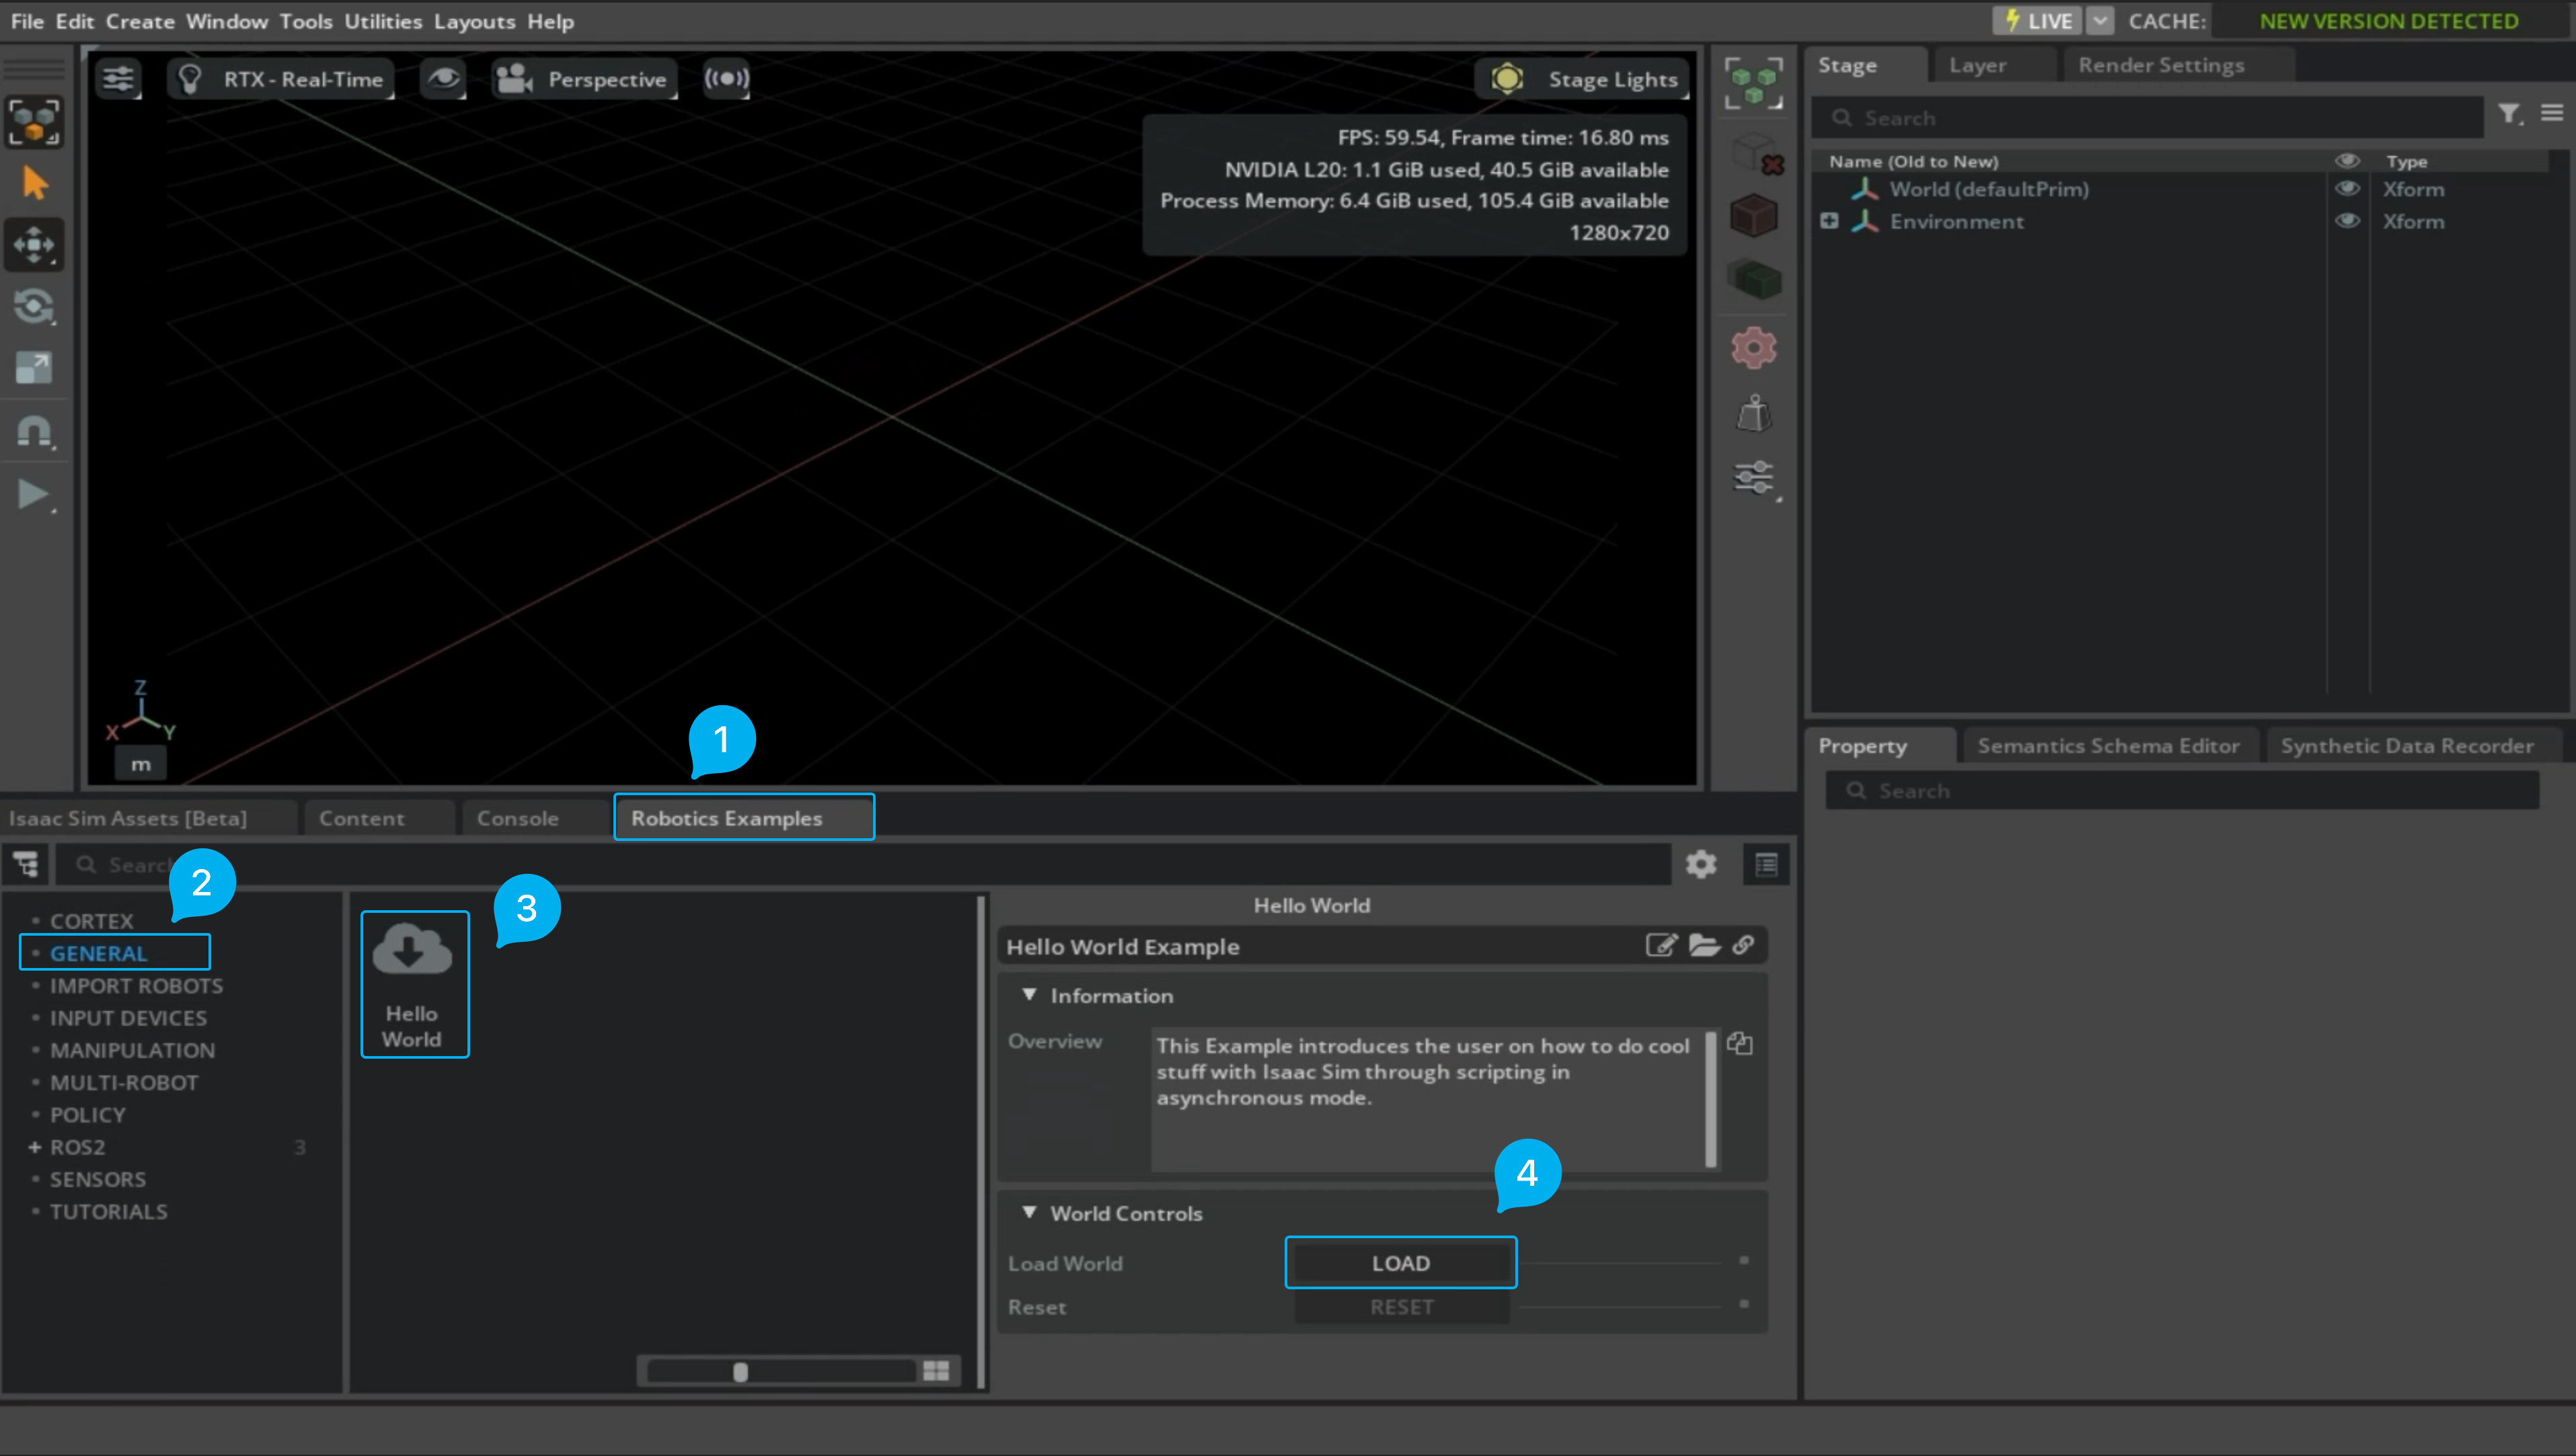2576x1456 pixels.
Task: Open the Perspective camera menu
Action: coord(584,79)
